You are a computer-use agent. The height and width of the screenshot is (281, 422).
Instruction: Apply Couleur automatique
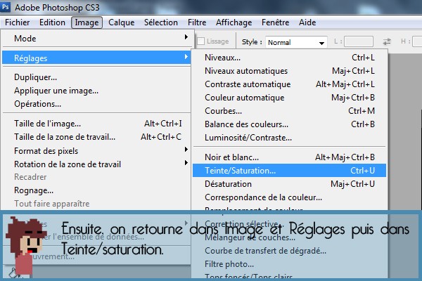[289, 98]
